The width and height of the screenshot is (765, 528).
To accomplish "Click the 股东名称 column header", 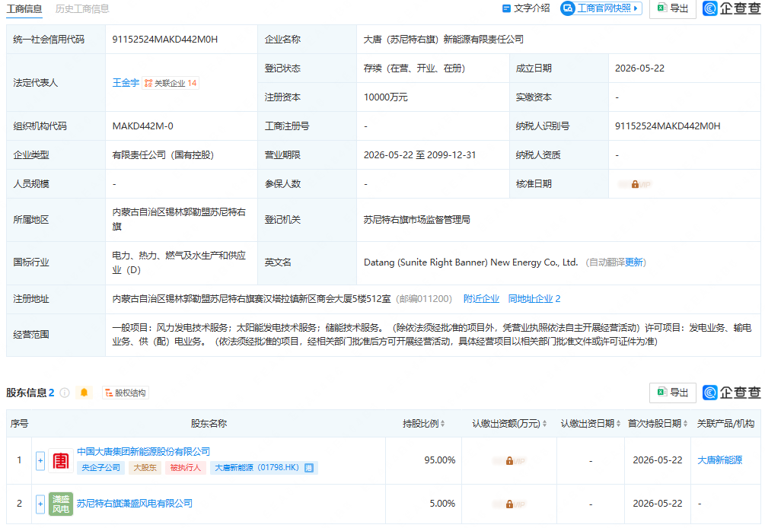I will tap(209, 424).
